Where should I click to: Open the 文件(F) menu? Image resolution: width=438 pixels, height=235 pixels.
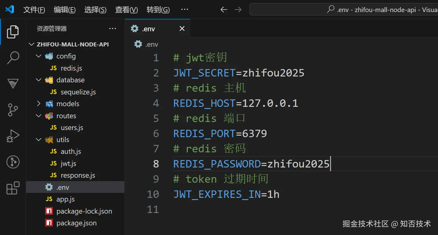coord(34,10)
